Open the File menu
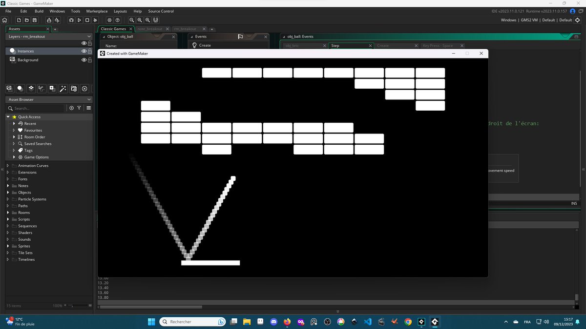586x329 pixels. coord(8,11)
